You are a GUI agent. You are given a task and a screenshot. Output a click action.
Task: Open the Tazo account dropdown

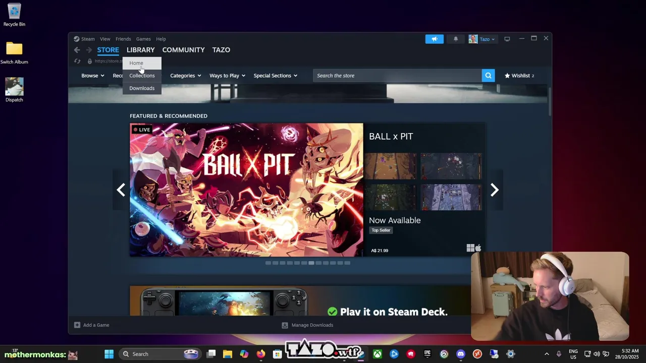tap(487, 39)
